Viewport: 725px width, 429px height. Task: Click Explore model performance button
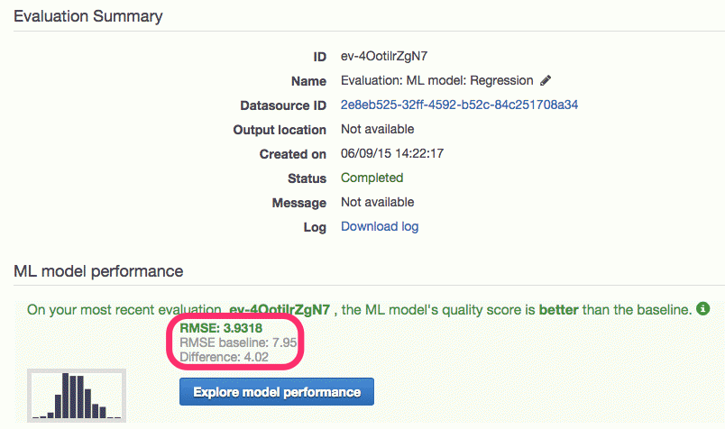point(277,391)
